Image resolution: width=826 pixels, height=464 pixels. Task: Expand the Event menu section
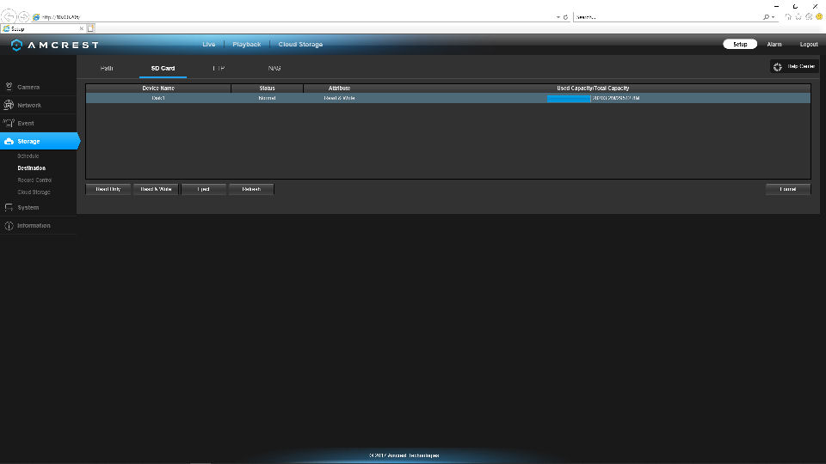tap(39, 123)
